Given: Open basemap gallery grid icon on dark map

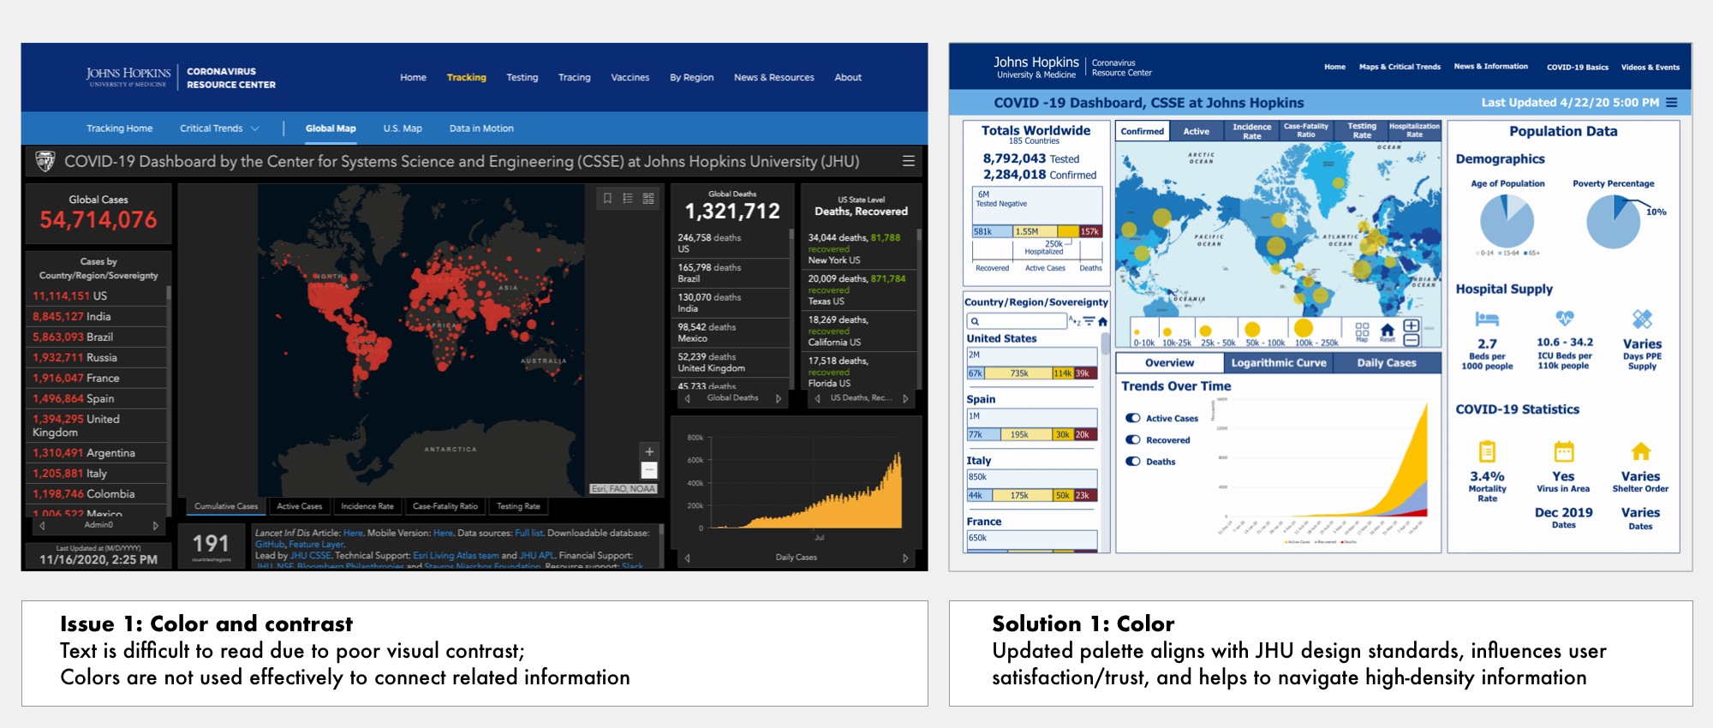Looking at the screenshot, I should coord(648,199).
